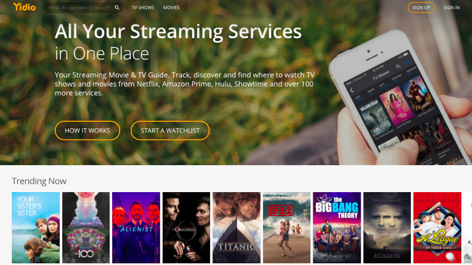Select The Big Bang Theory poster
This screenshot has width=472, height=265.
click(337, 228)
